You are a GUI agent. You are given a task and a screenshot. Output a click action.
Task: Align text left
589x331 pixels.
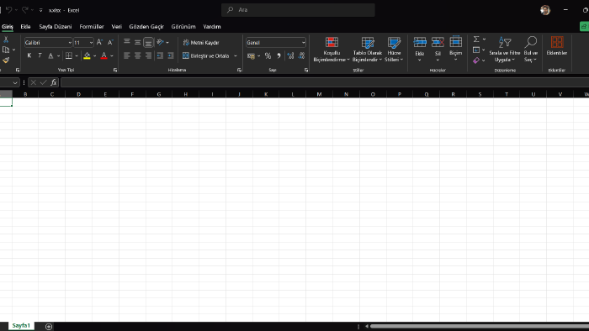pos(127,55)
